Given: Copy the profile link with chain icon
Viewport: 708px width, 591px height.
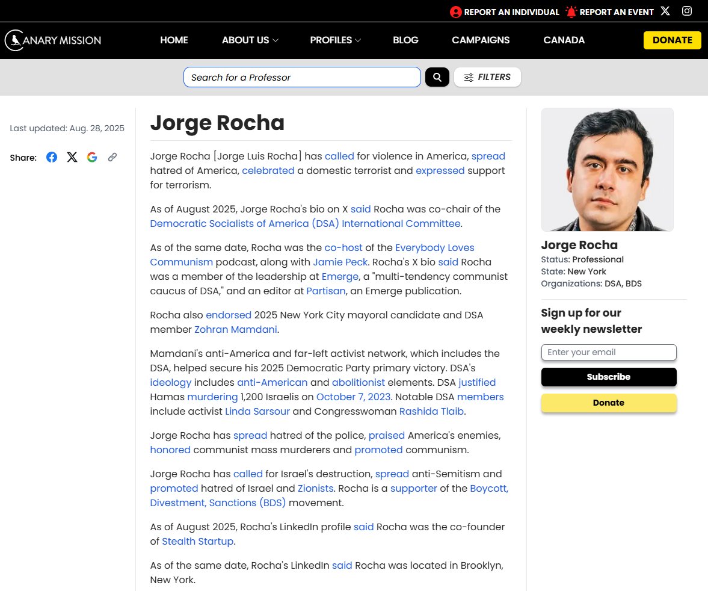Looking at the screenshot, I should click(112, 157).
